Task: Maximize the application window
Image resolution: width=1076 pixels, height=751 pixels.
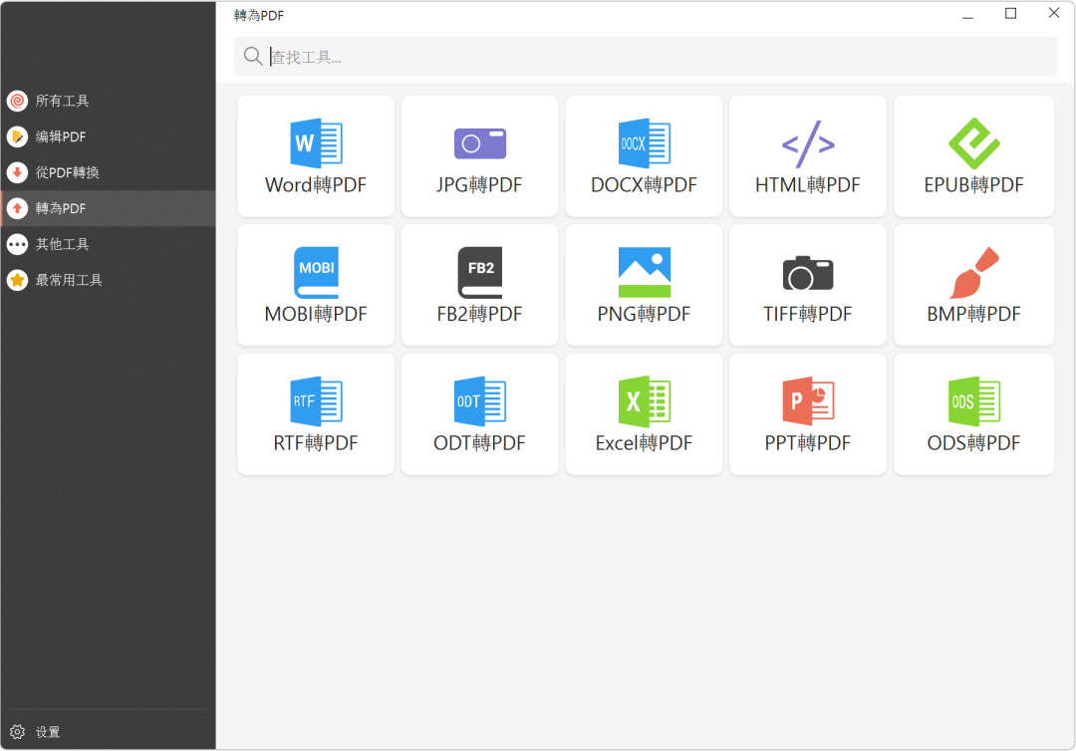Action: (1011, 14)
